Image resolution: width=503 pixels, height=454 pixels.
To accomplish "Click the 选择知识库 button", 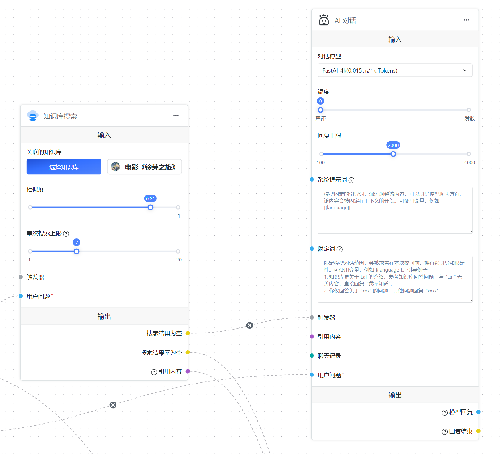I will (64, 167).
